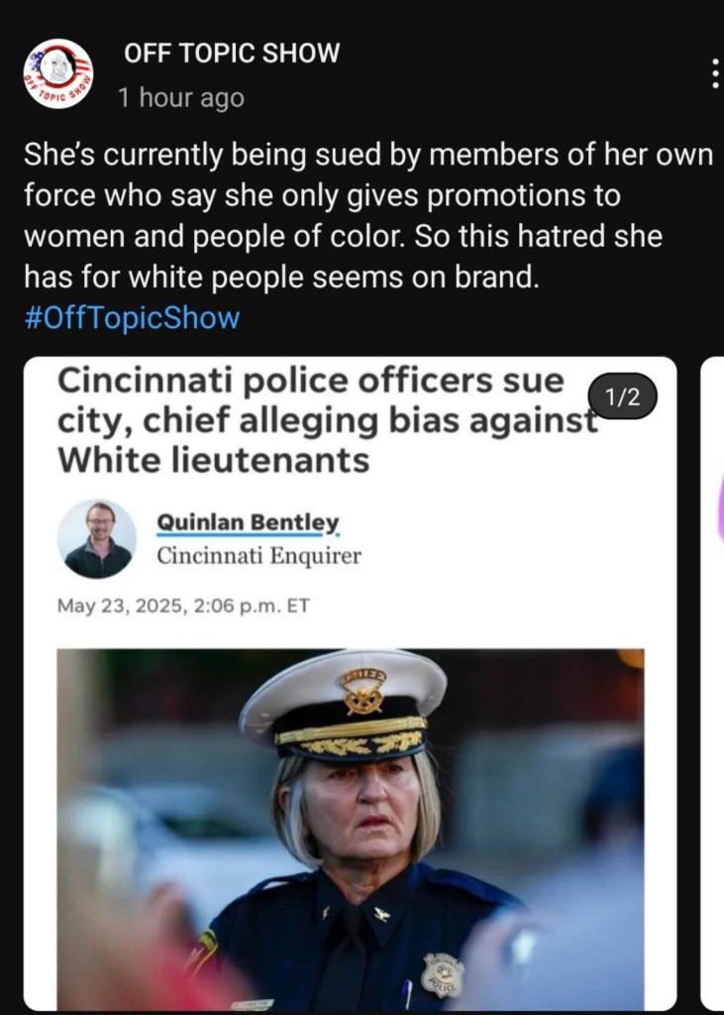This screenshot has height=1015, width=724.
Task: Tap the #OffTopicShow hashtag
Action: 132,318
